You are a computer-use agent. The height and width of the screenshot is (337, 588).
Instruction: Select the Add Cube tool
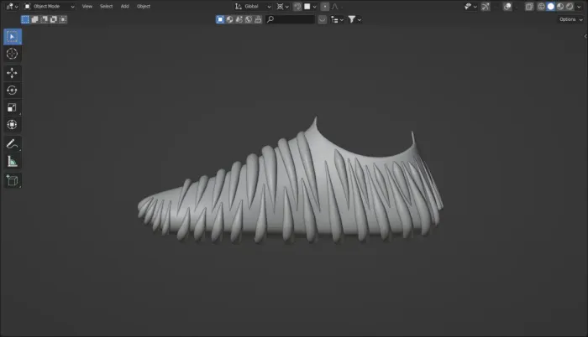pyautogui.click(x=13, y=180)
